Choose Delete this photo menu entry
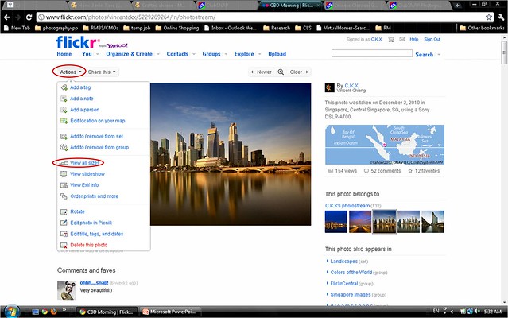 point(89,245)
